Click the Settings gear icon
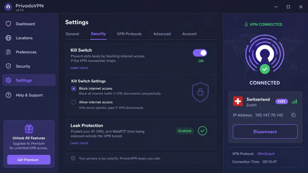The width and height of the screenshot is (308, 173). tap(8, 80)
